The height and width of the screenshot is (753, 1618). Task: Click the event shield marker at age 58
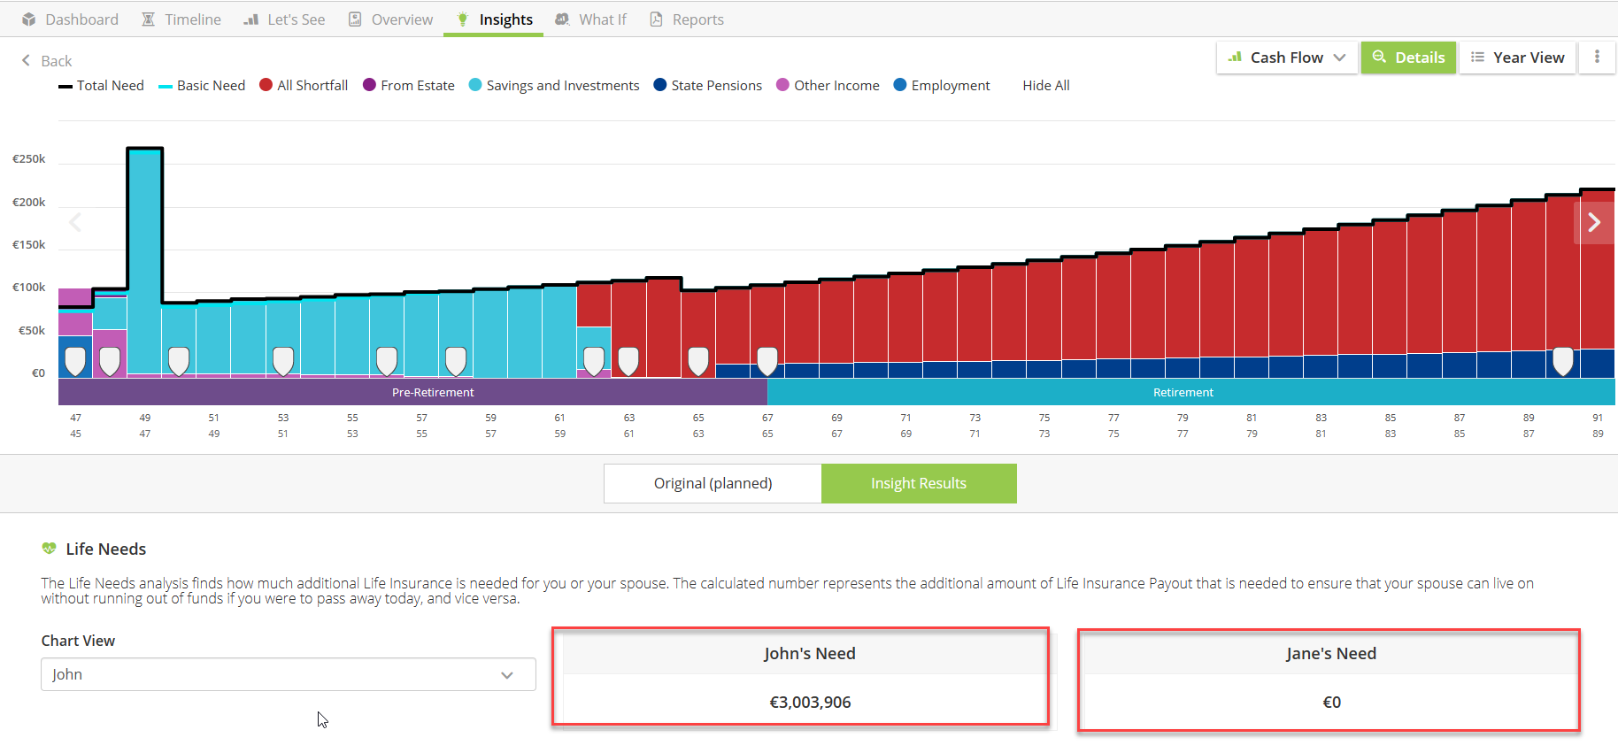tap(456, 361)
